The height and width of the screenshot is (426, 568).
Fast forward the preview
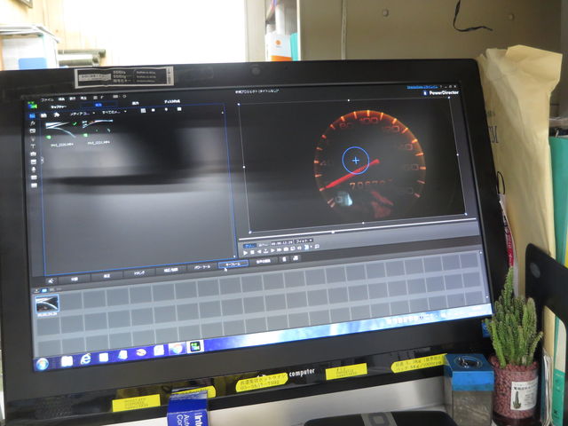click(279, 250)
